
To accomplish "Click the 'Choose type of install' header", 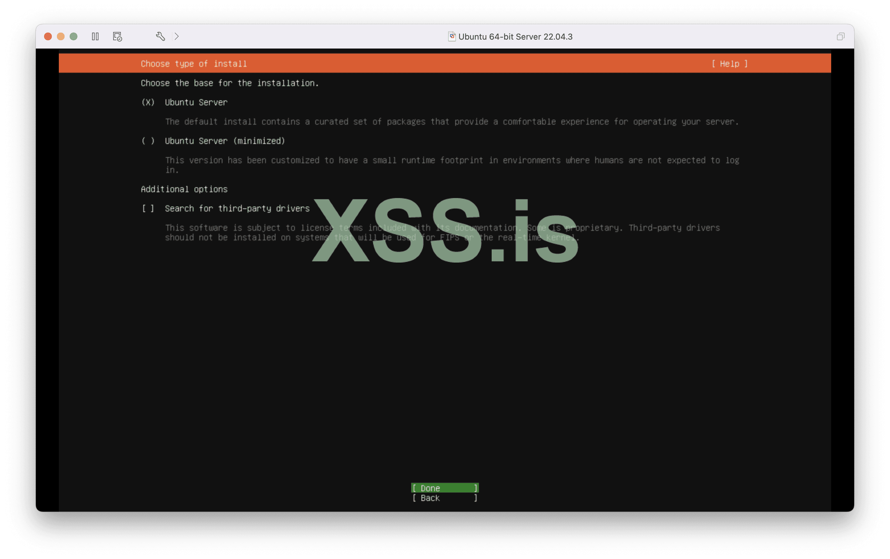I will 194,64.
